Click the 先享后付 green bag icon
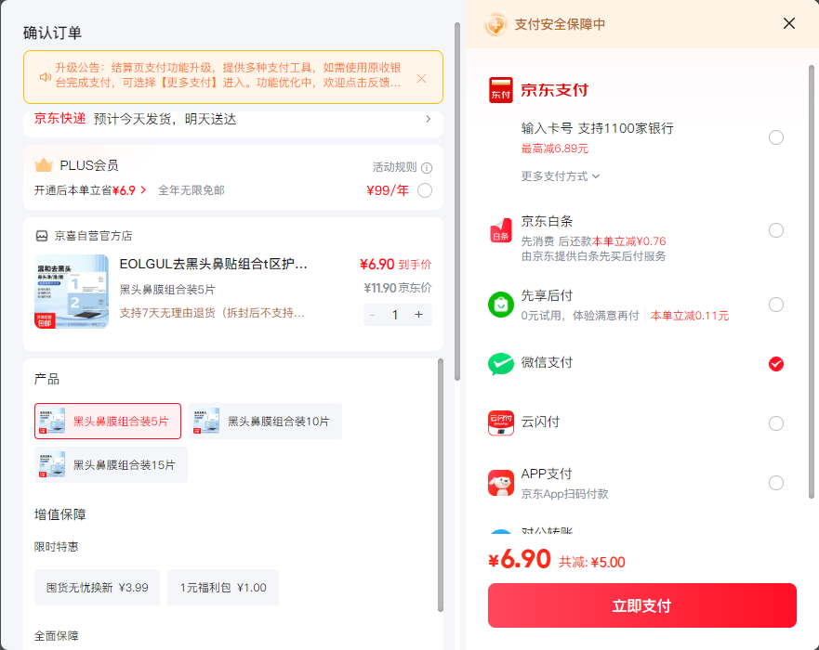 coord(500,305)
